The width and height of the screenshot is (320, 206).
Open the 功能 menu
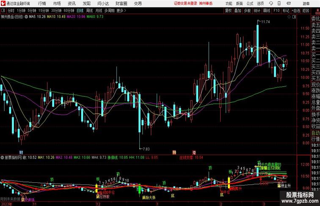coord(229,3)
